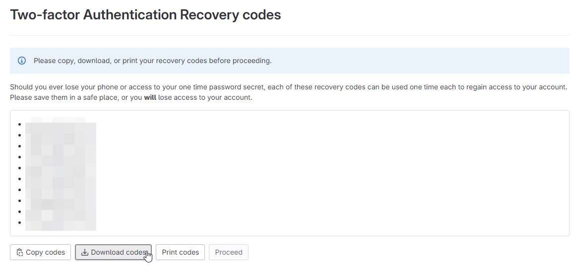Click the blue info banner background
The image size is (574, 276).
click(421, 61)
